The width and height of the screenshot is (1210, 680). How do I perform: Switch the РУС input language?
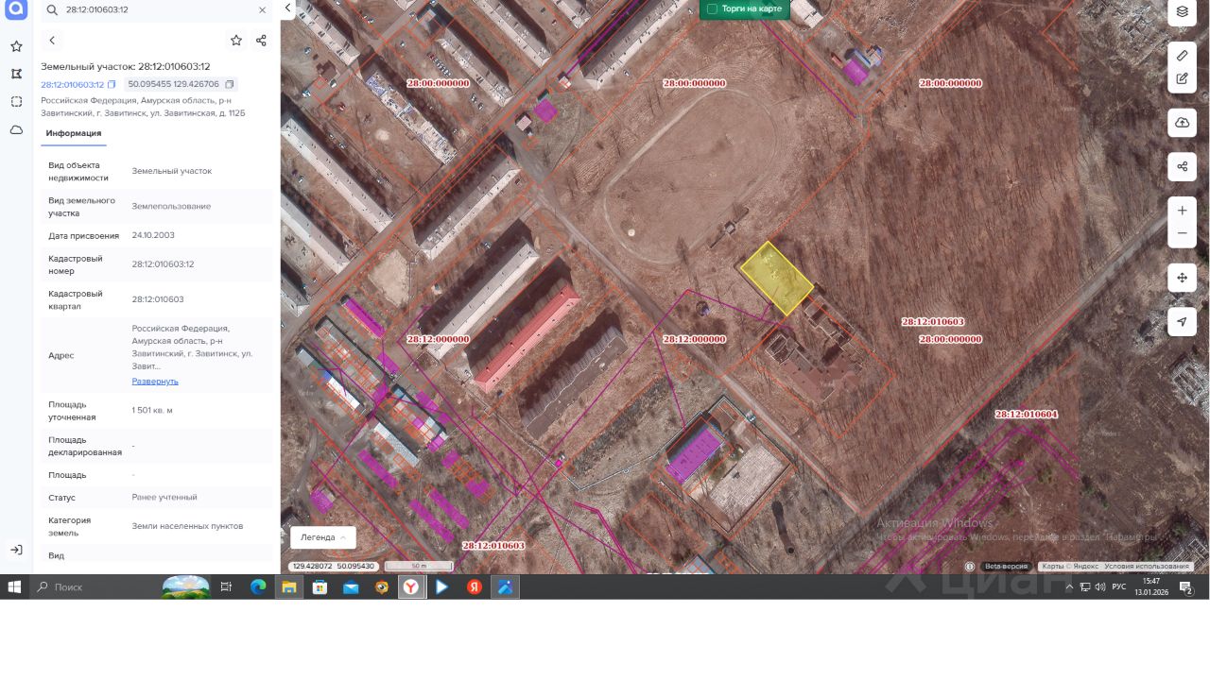coord(1119,586)
